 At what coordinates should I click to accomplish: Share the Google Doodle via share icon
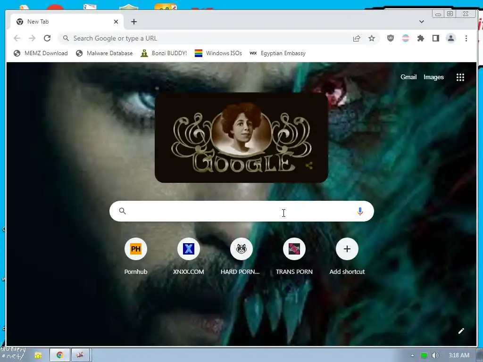pyautogui.click(x=309, y=165)
